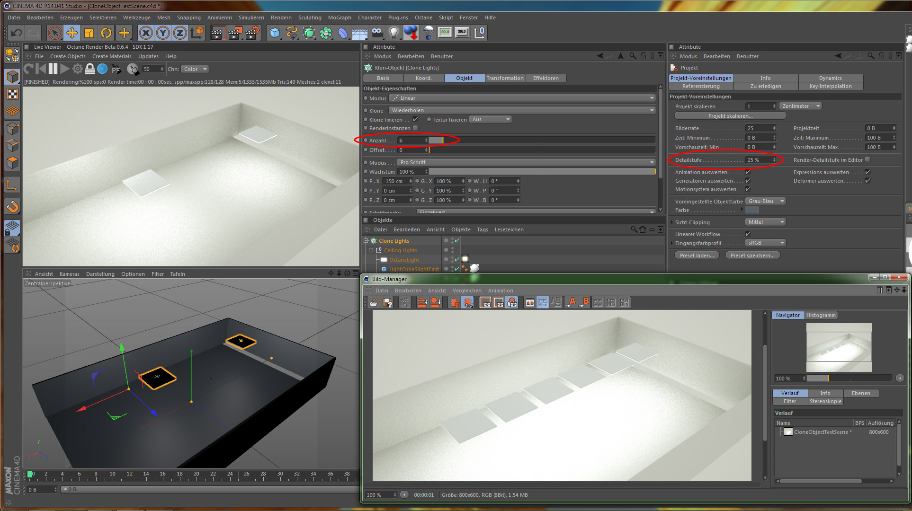Toggle Klone fixieren checkbox
This screenshot has width=912, height=511.
415,119
